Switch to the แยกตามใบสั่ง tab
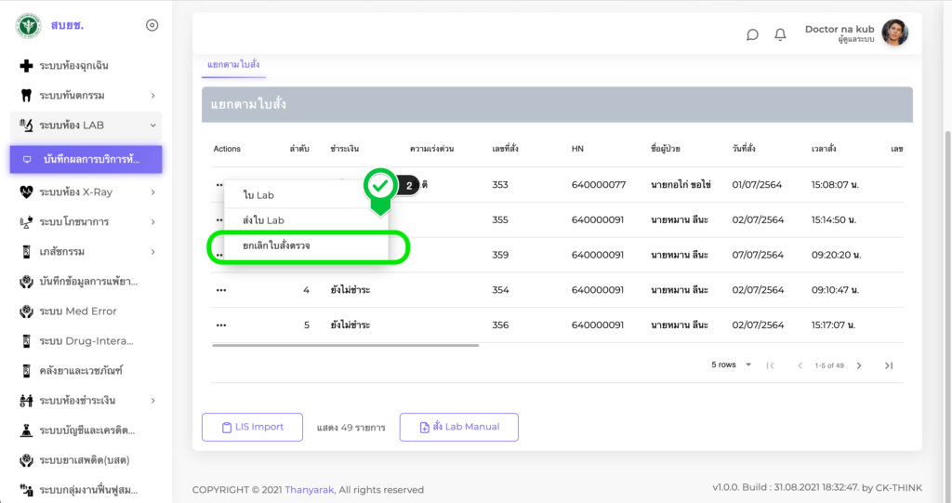952x503 pixels. click(233, 64)
